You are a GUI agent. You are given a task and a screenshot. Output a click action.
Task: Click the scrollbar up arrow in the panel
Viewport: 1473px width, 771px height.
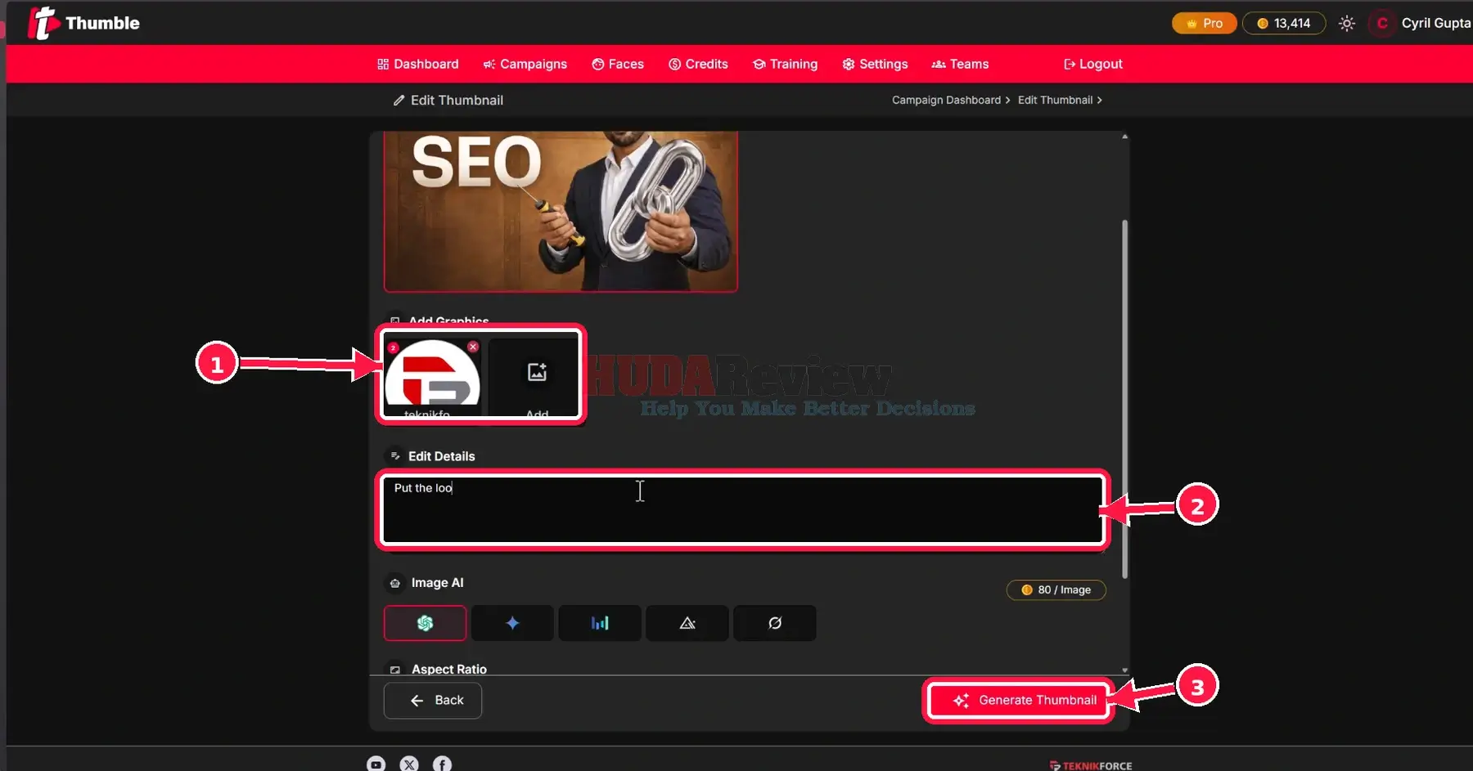(x=1124, y=137)
